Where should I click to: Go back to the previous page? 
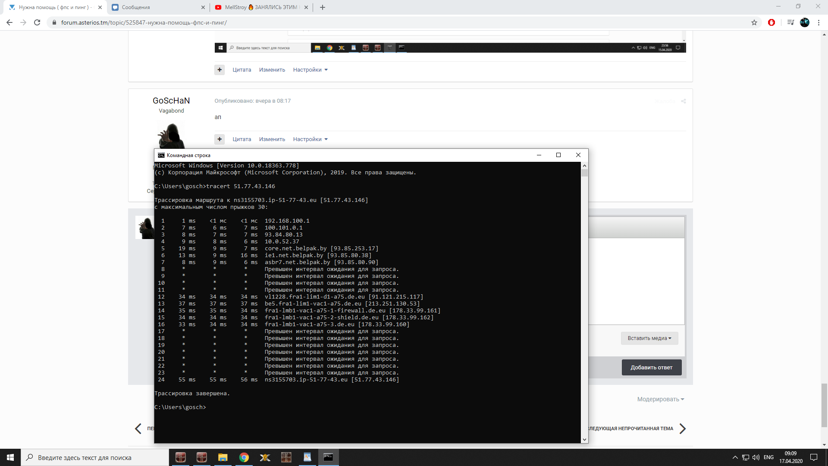point(9,22)
